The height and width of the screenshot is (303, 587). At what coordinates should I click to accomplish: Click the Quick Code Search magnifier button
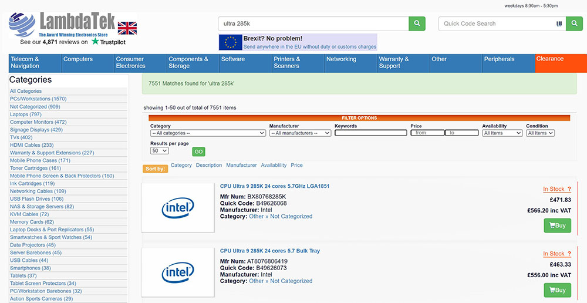[x=574, y=23]
